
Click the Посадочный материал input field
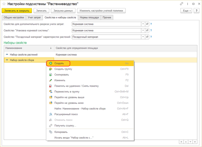click(x=107, y=37)
